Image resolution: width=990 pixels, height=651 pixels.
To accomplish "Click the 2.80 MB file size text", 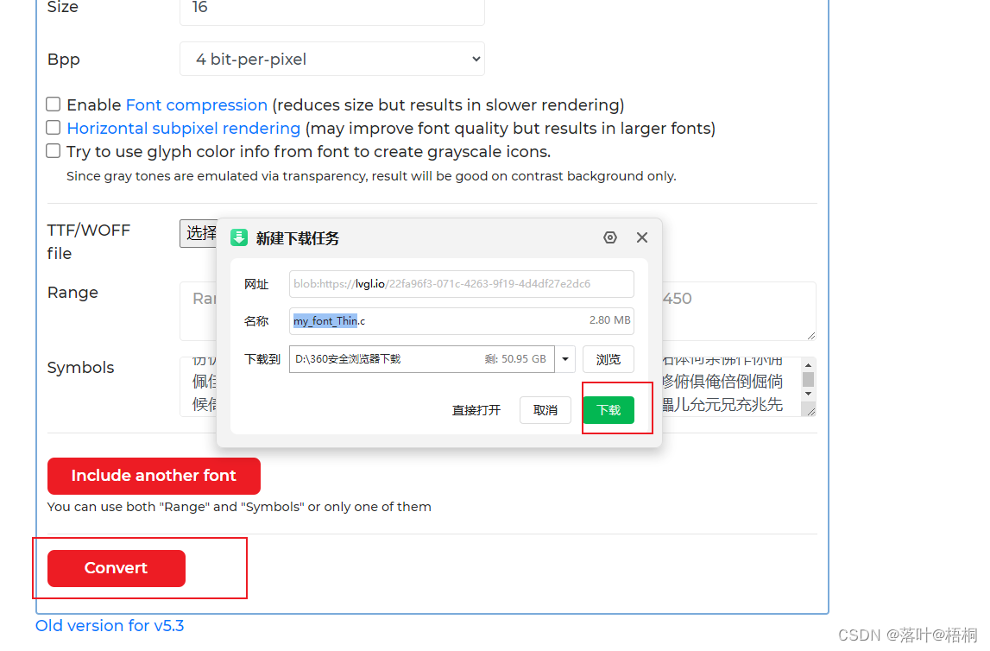I will (x=609, y=320).
